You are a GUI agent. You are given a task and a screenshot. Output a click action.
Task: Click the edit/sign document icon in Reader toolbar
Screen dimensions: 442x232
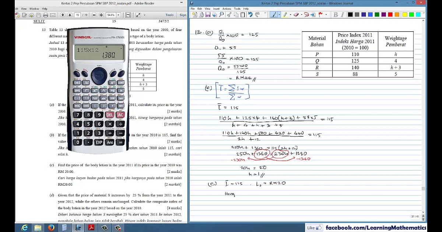[25, 15]
